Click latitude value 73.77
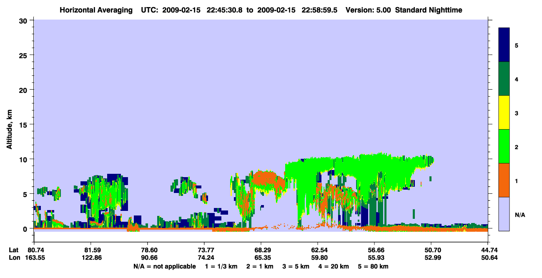The image size is (542, 278). click(x=204, y=250)
